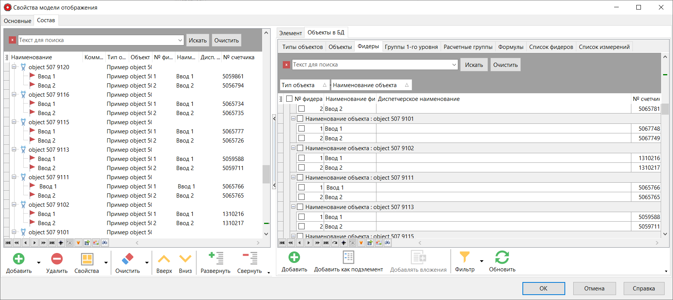The height and width of the screenshot is (300, 673).
Task: Click the Очистить eraser icon
Action: 127,259
